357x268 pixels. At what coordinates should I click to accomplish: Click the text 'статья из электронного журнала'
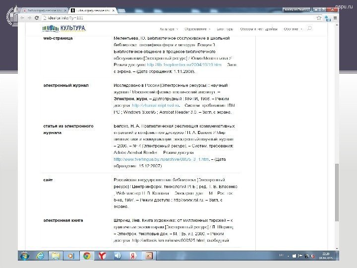(68, 129)
